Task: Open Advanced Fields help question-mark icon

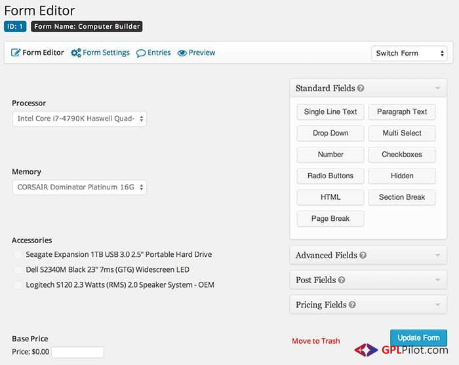Action: 363,255
